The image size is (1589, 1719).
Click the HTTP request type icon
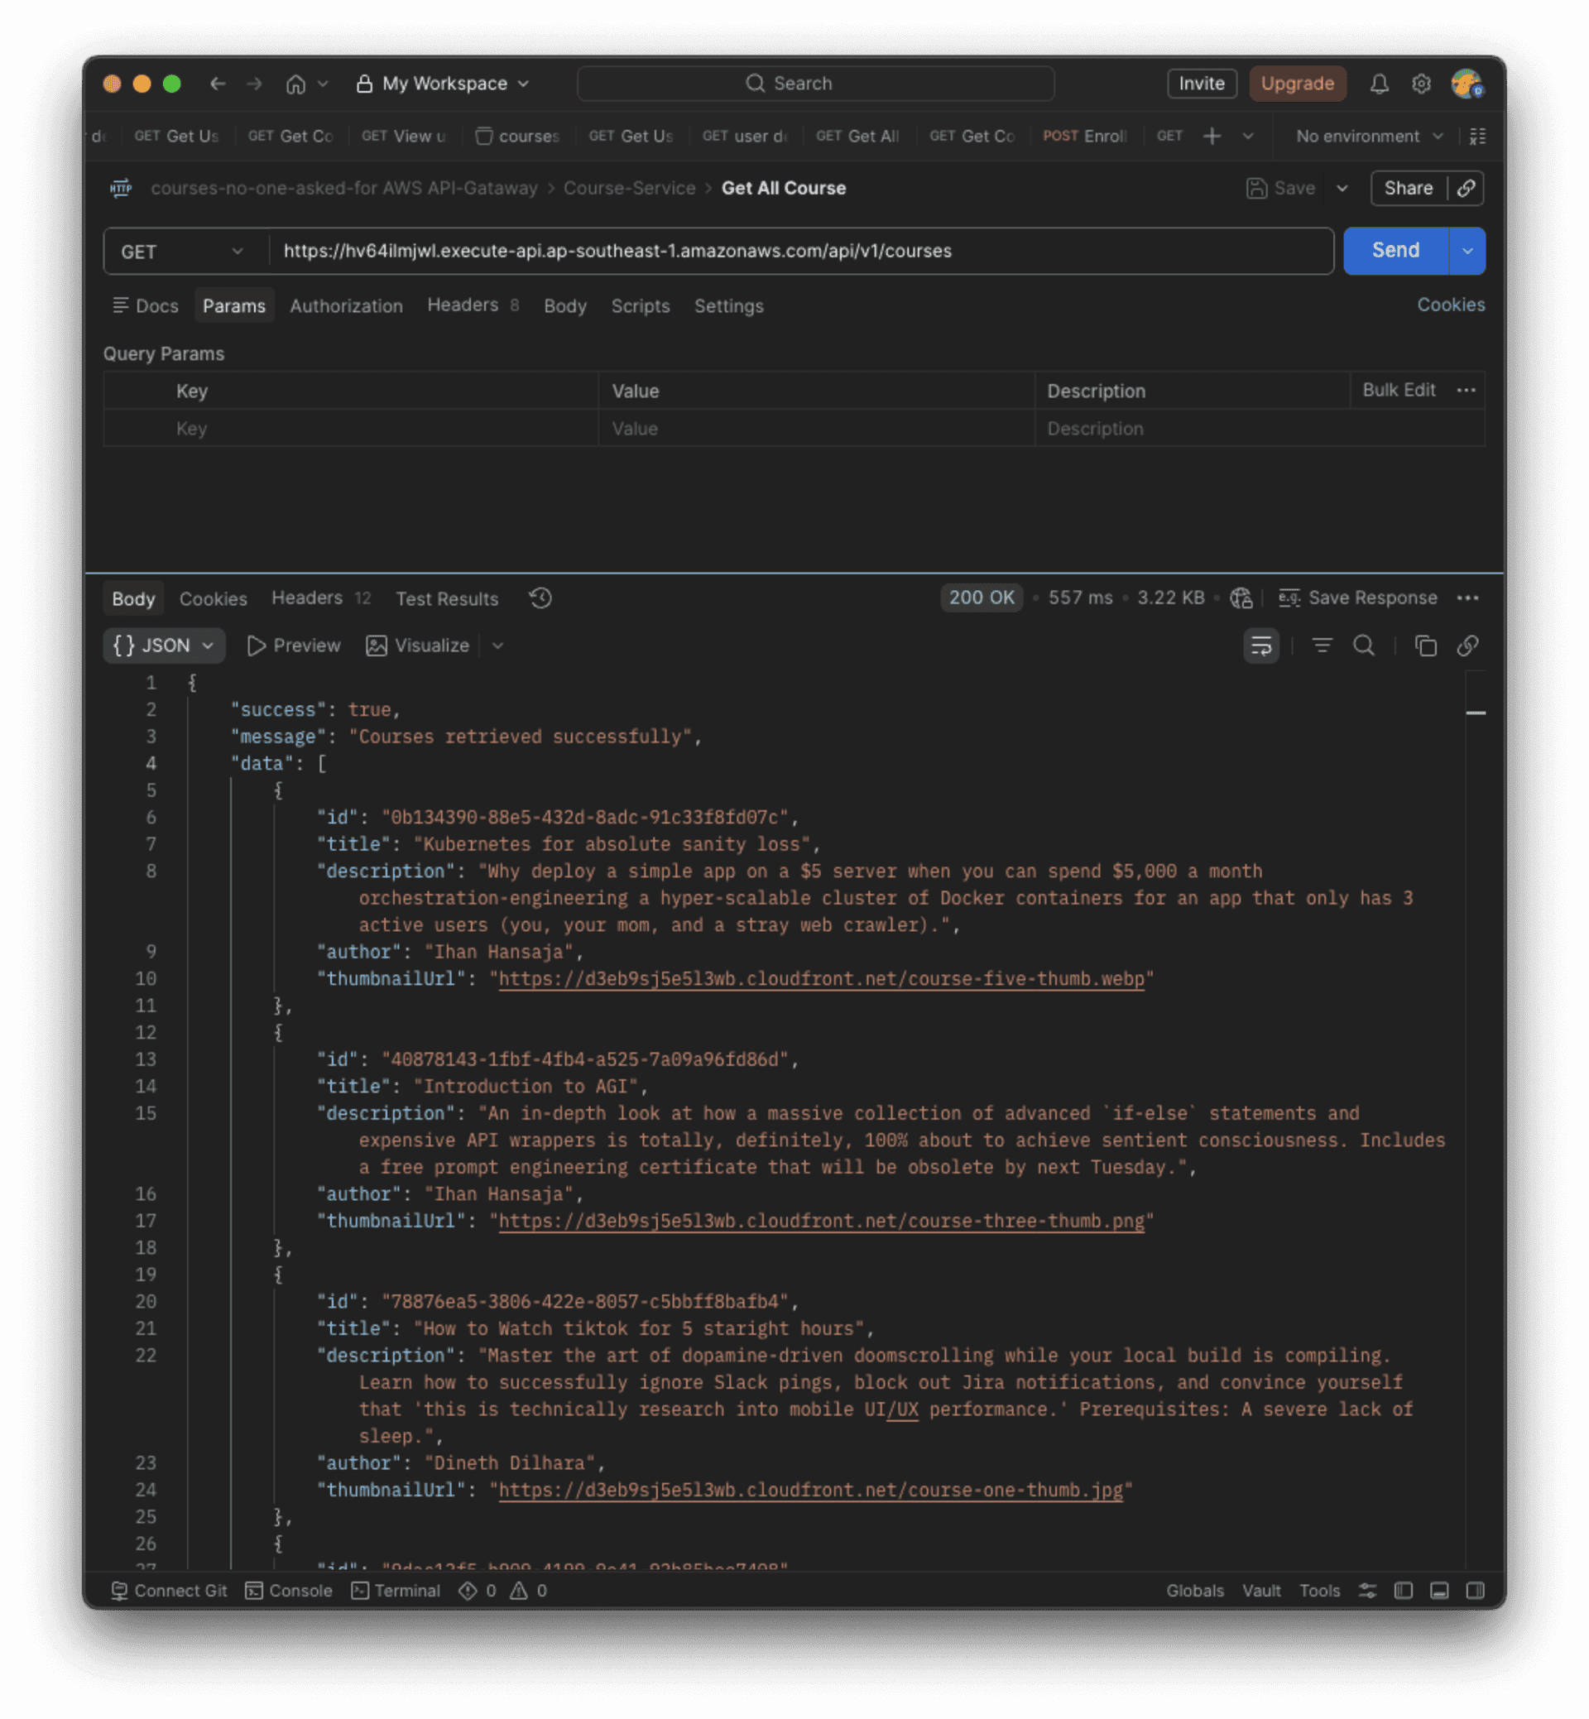[x=121, y=189]
